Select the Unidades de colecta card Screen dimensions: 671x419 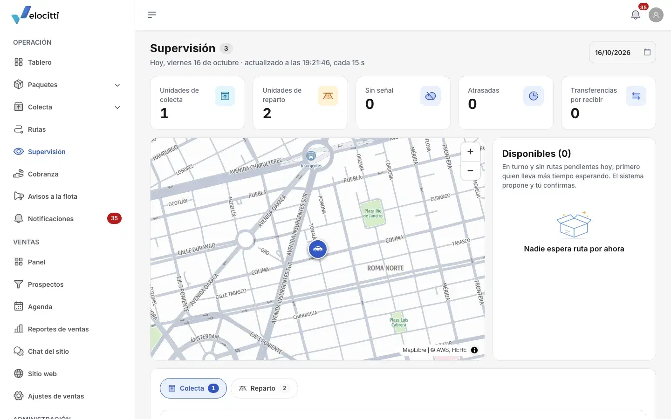(198, 103)
